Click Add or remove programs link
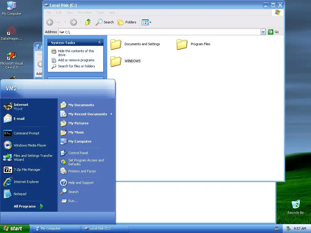 click(x=76, y=60)
